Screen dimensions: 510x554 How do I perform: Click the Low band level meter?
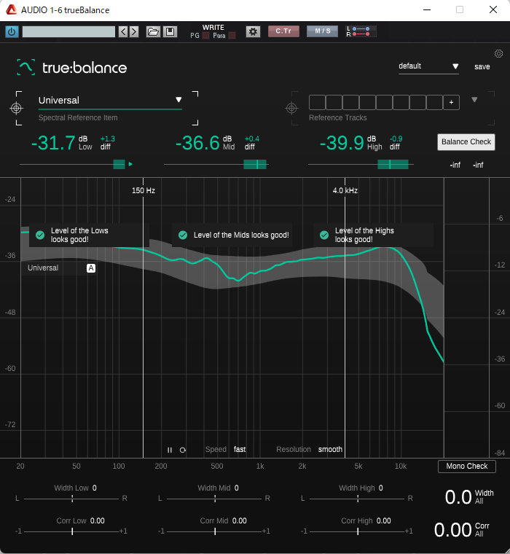72,164
